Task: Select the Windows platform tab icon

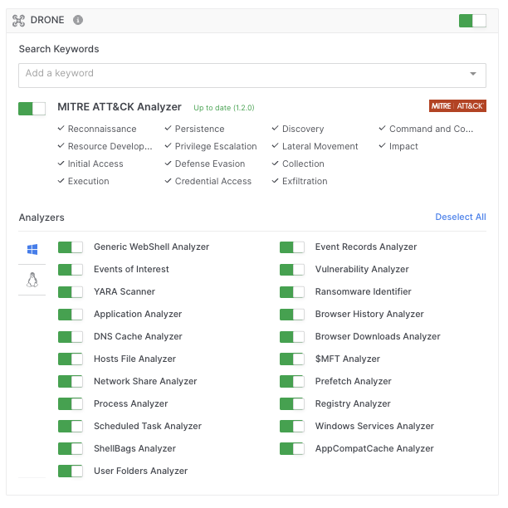Action: click(32, 249)
